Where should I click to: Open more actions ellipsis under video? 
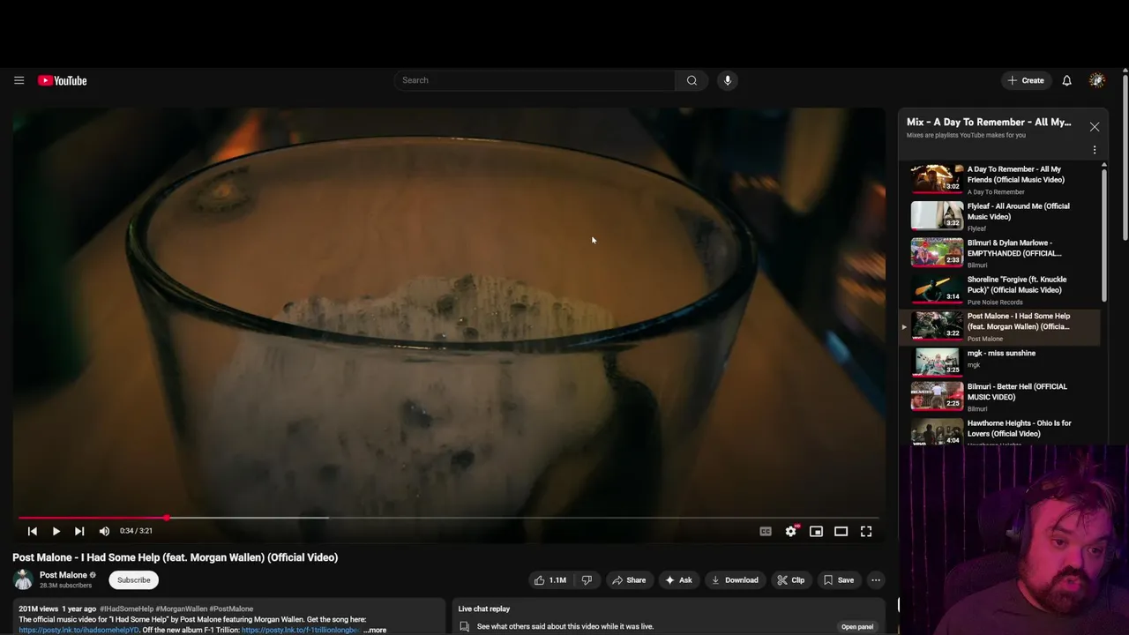875,580
